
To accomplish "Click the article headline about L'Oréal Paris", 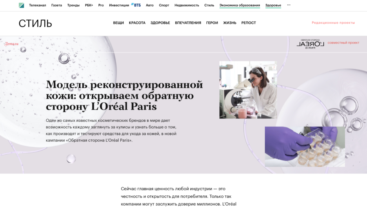I will tap(124, 95).
